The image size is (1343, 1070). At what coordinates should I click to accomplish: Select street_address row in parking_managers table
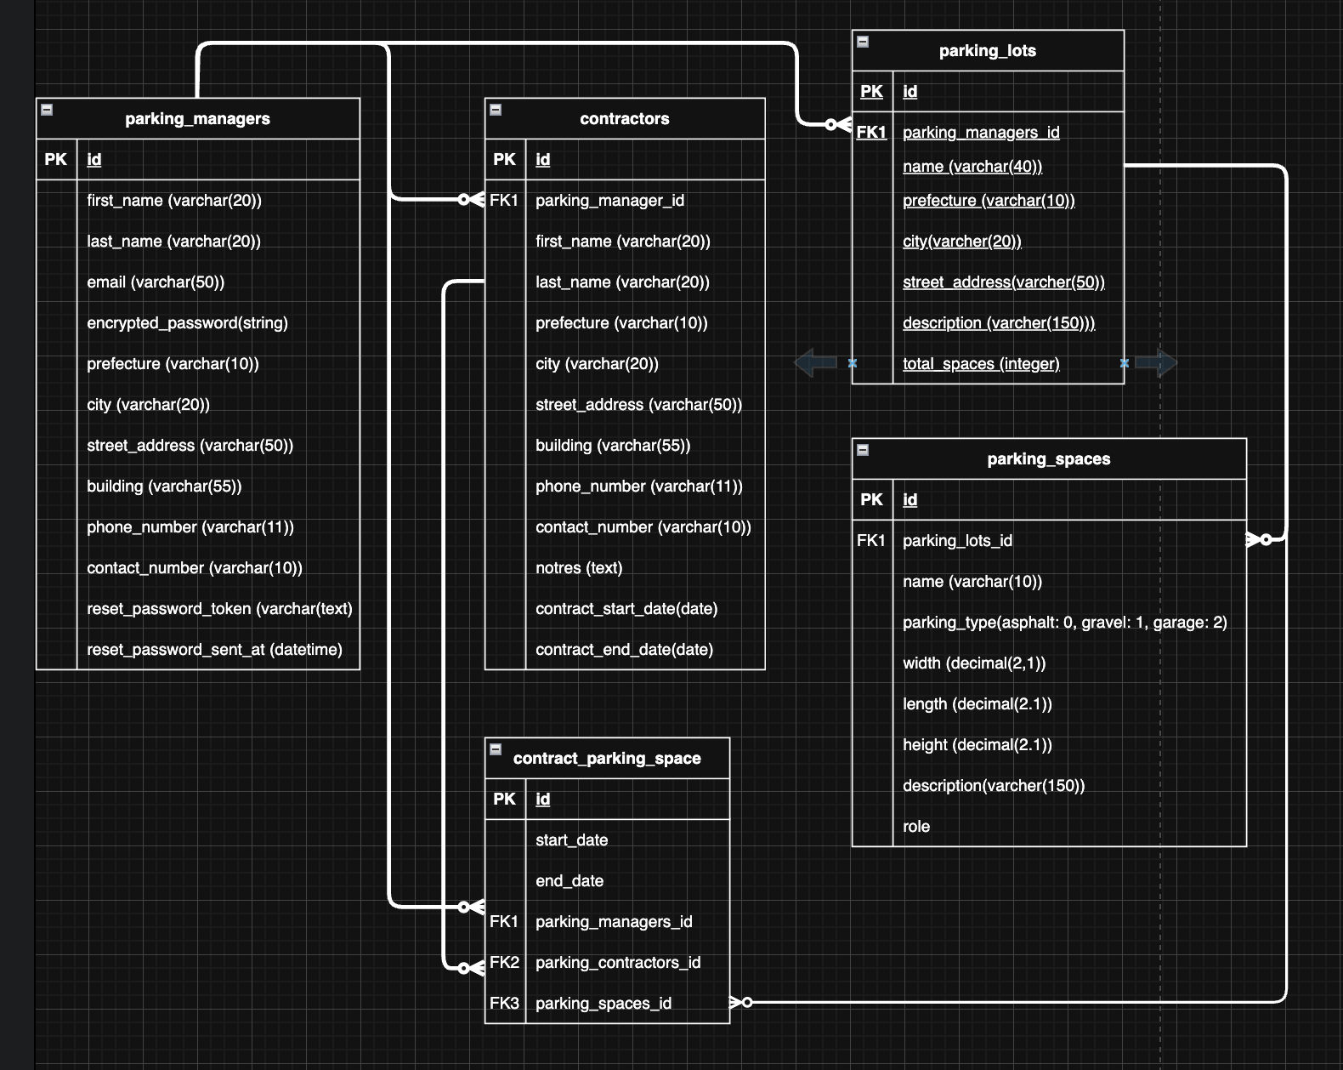tap(198, 446)
